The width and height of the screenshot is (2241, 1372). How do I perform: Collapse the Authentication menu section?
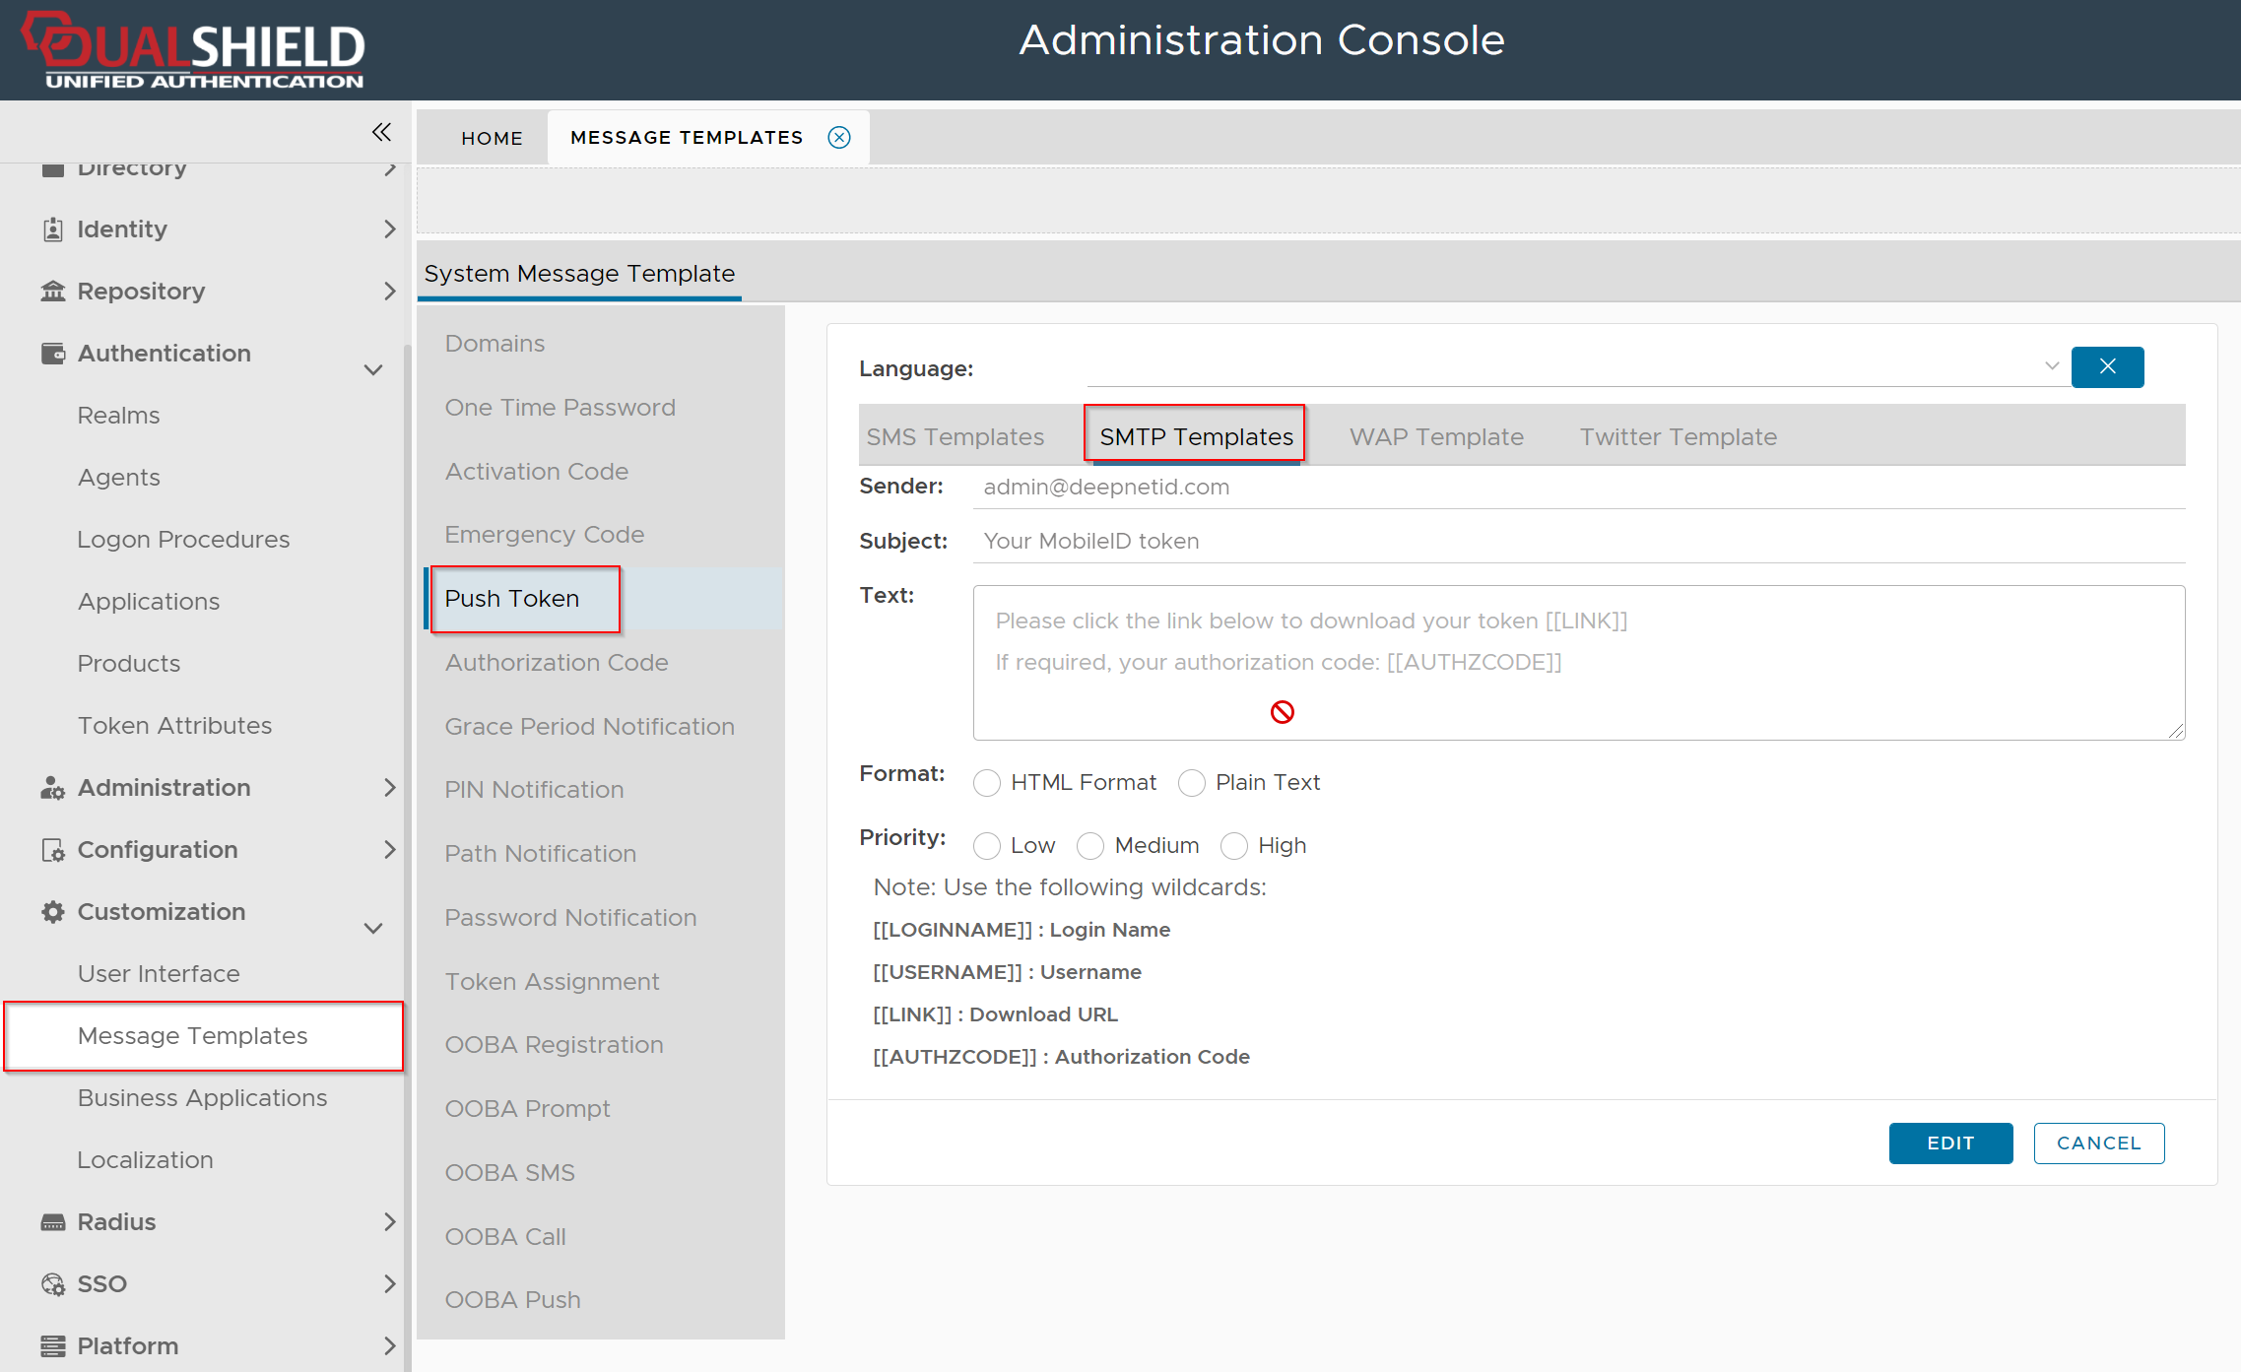click(373, 370)
